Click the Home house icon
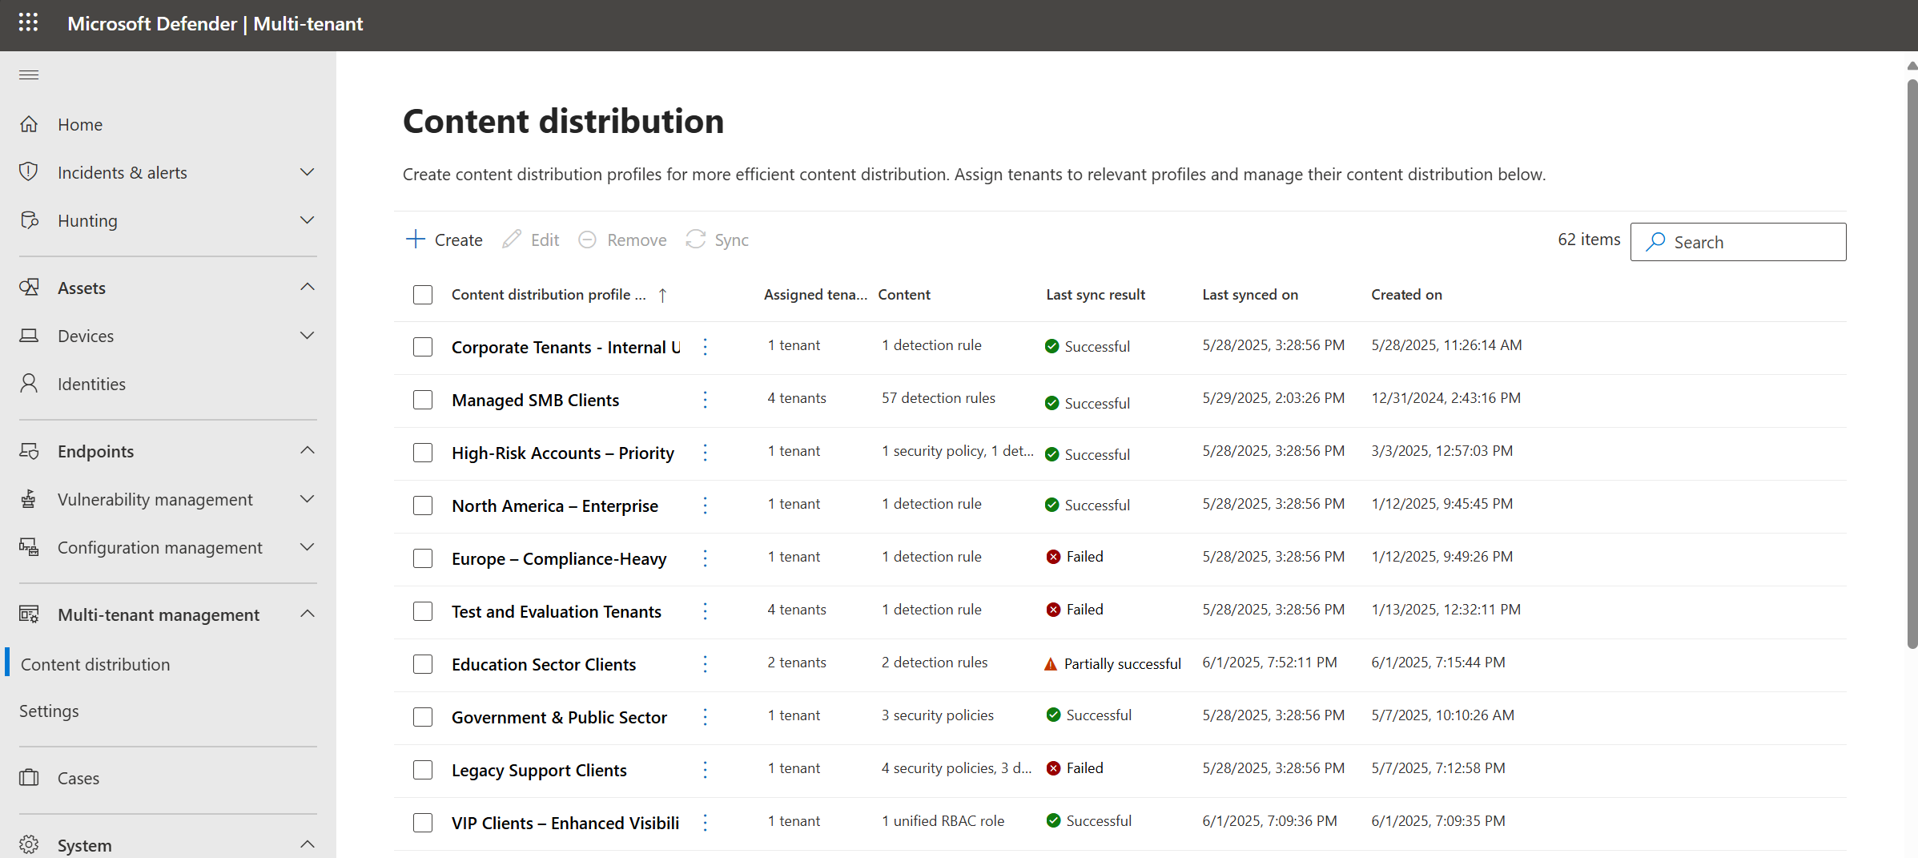This screenshot has width=1918, height=858. coord(29,124)
